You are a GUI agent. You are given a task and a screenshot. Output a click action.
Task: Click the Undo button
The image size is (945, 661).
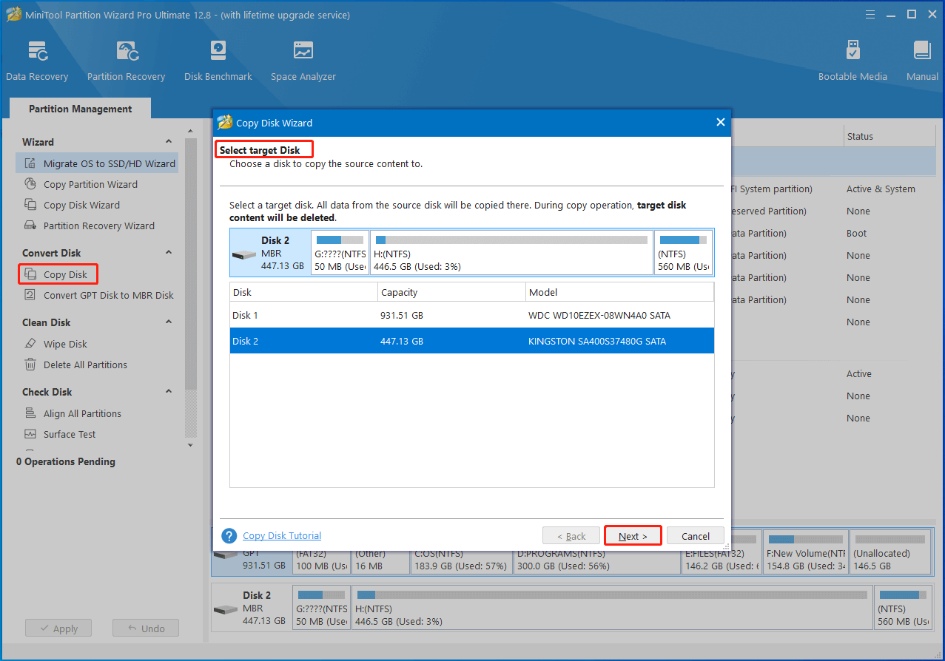(146, 628)
